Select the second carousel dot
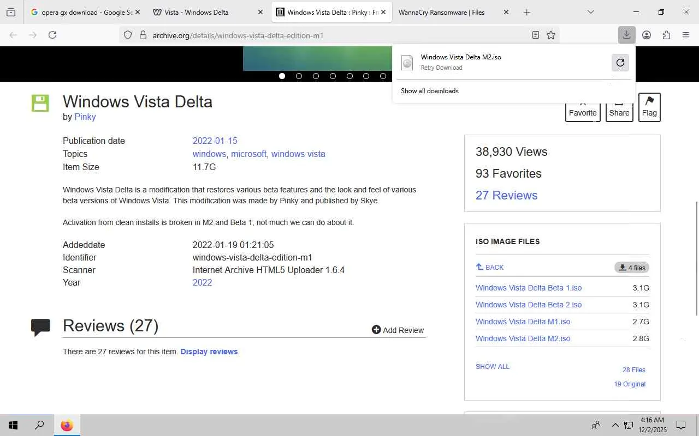 pos(299,76)
